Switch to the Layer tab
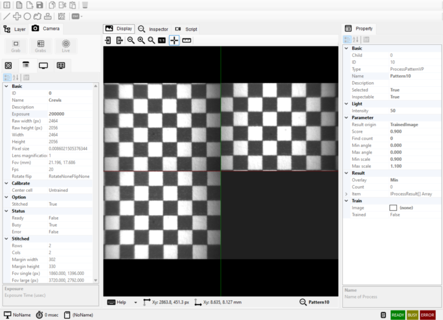This screenshot has width=443, height=320. click(x=15, y=29)
